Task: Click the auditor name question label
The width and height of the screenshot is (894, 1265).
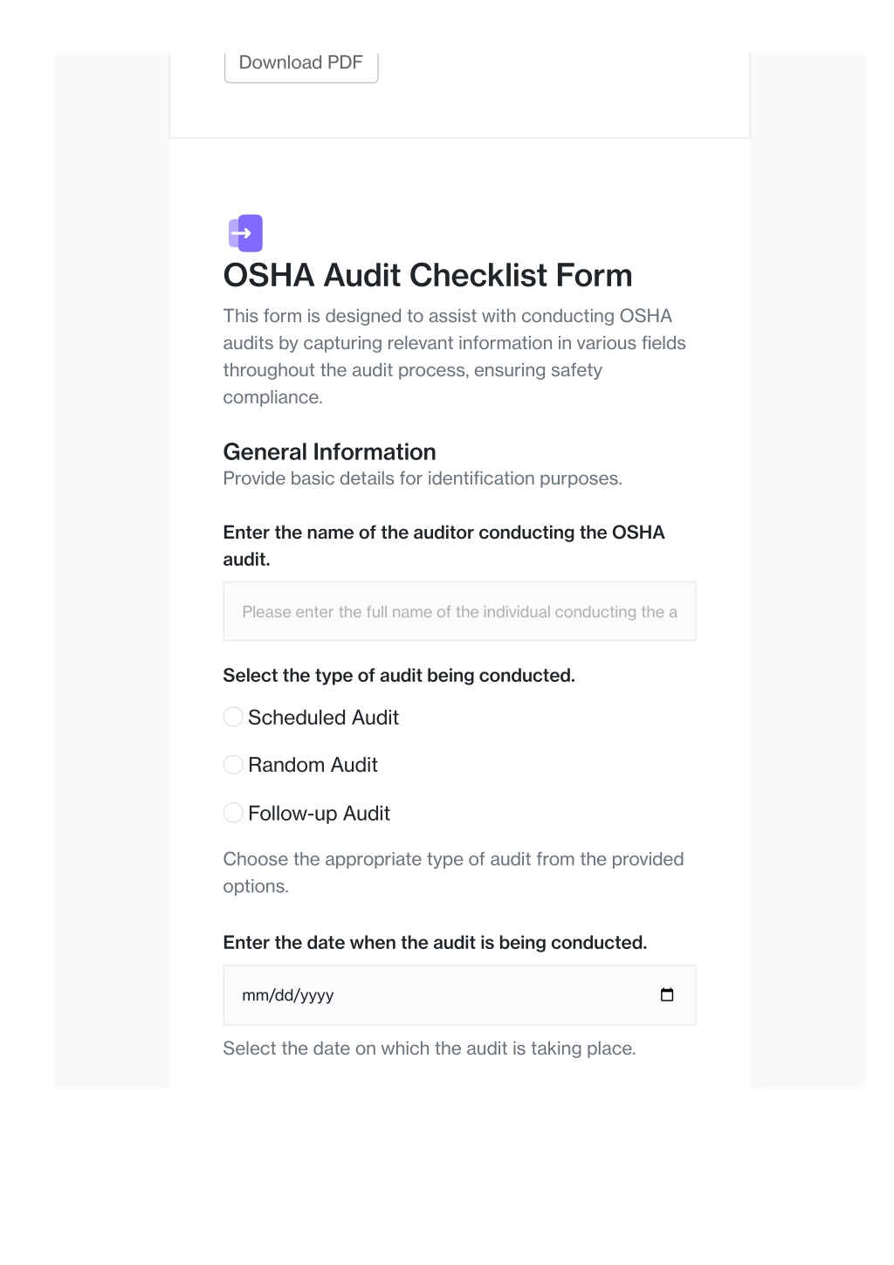Action: point(444,546)
